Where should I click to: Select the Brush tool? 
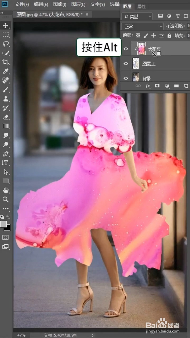tap(6, 90)
